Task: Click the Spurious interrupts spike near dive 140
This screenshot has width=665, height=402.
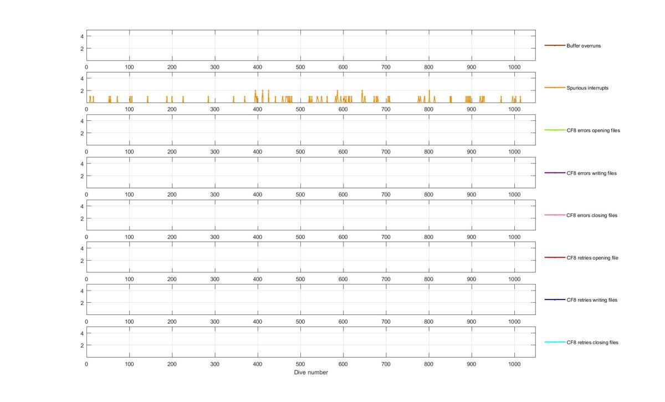Action: (147, 99)
